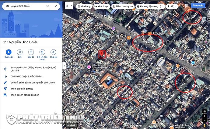Screen dimensions: 210x129
Task: Click the red location pin marker
Action: pos(102,54)
